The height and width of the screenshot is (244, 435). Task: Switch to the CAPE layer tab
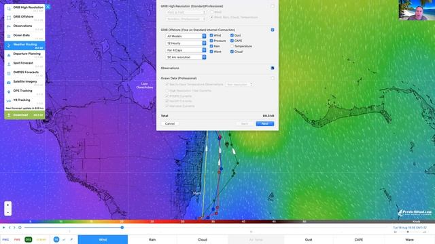tap(359, 239)
